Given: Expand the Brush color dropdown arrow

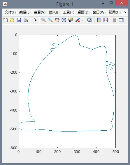Looking at the screenshot, I should 82,20.
